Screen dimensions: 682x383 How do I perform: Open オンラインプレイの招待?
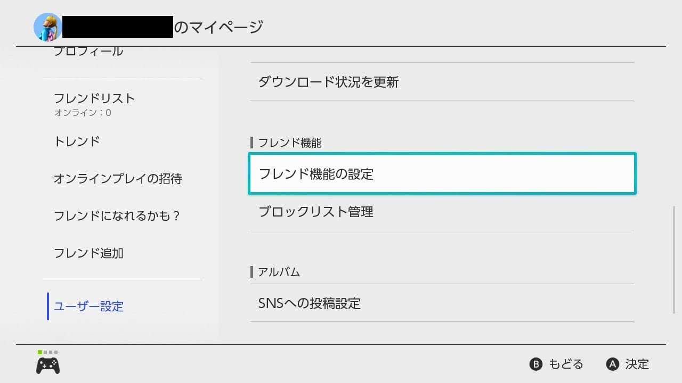click(x=118, y=179)
